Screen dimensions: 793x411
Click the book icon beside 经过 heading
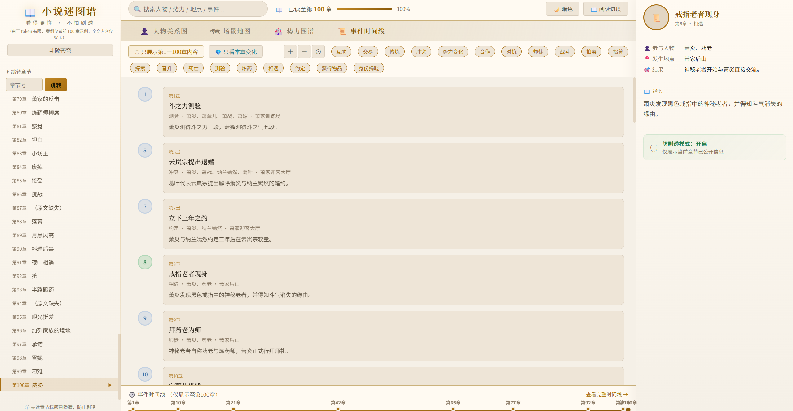tap(647, 91)
